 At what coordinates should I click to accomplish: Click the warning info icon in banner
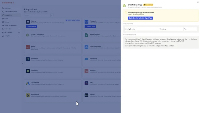(x=126, y=13)
